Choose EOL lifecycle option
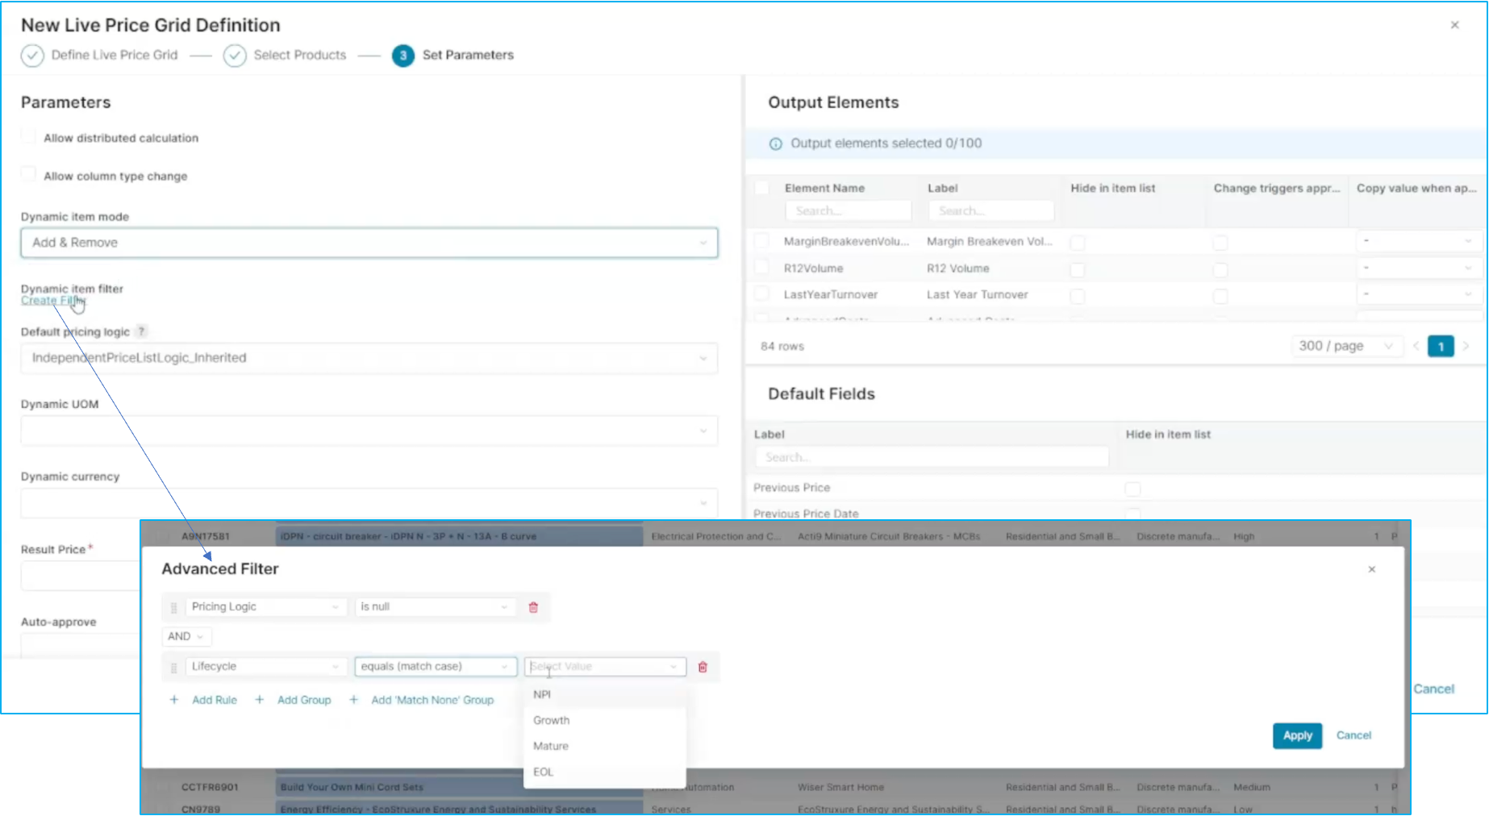This screenshot has width=1489, height=816. [605, 772]
